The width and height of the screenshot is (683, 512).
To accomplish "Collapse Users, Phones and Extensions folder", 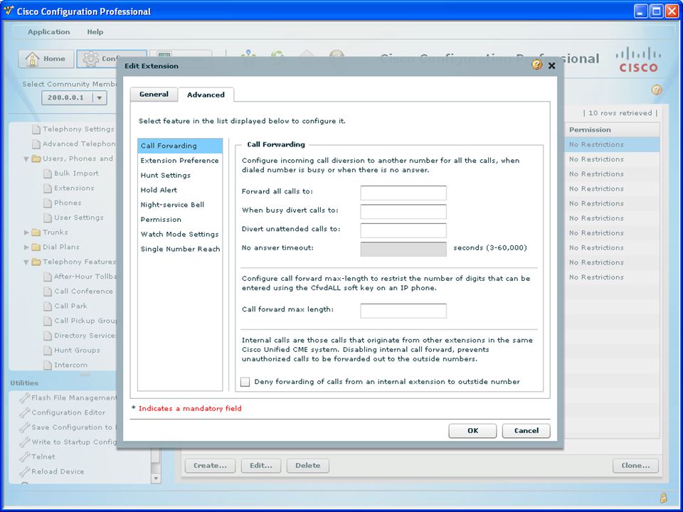I will tap(26, 159).
